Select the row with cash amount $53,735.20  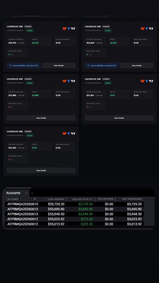click(74, 204)
